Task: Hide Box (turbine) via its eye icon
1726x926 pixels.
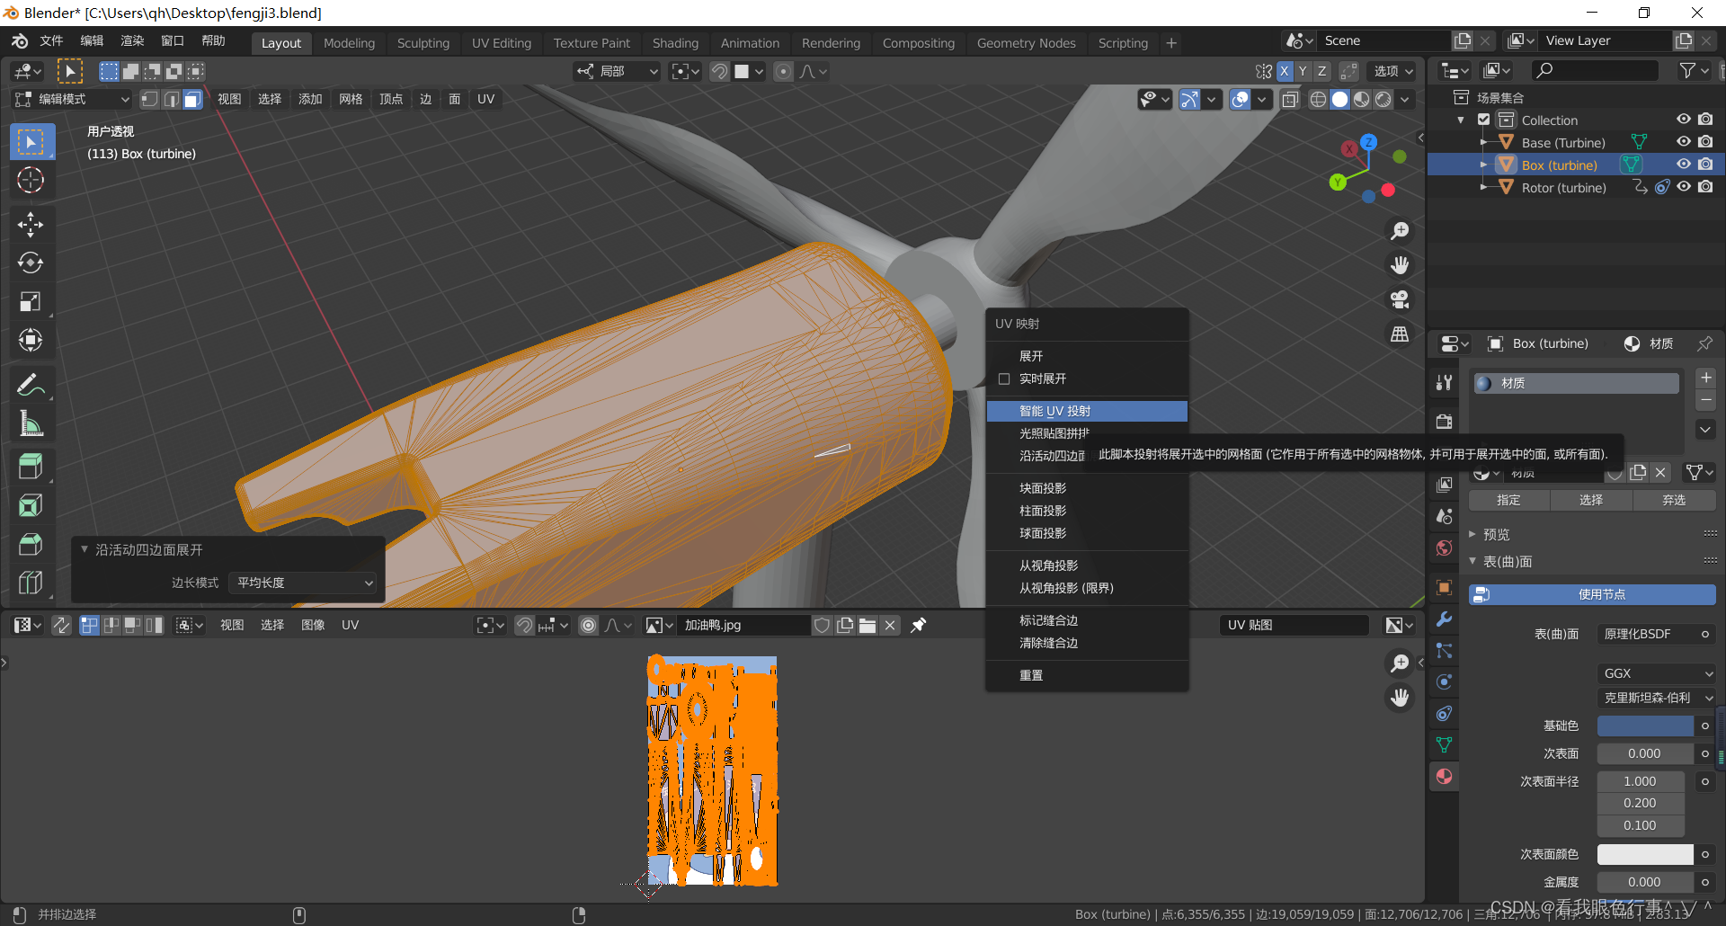Action: 1684,165
